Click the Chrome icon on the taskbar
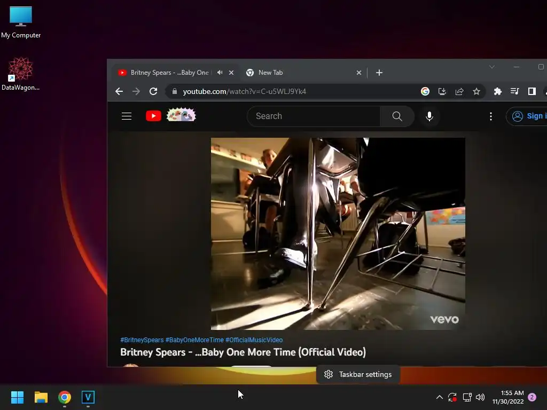 pos(65,397)
